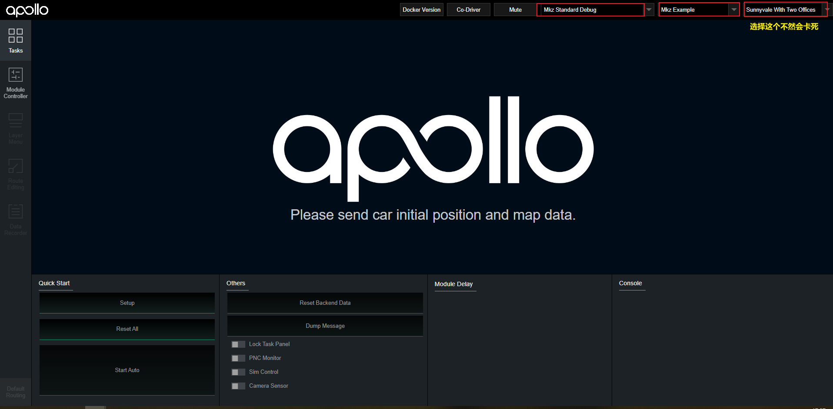Enable the Lock Task Panel option
The width and height of the screenshot is (833, 409).
pos(238,344)
